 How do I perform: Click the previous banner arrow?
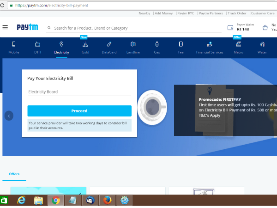9,116
